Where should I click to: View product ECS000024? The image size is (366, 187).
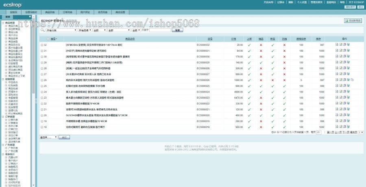(337, 91)
